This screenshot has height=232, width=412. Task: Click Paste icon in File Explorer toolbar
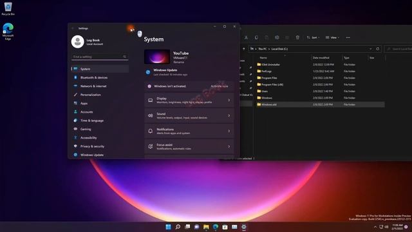[x=267, y=37]
